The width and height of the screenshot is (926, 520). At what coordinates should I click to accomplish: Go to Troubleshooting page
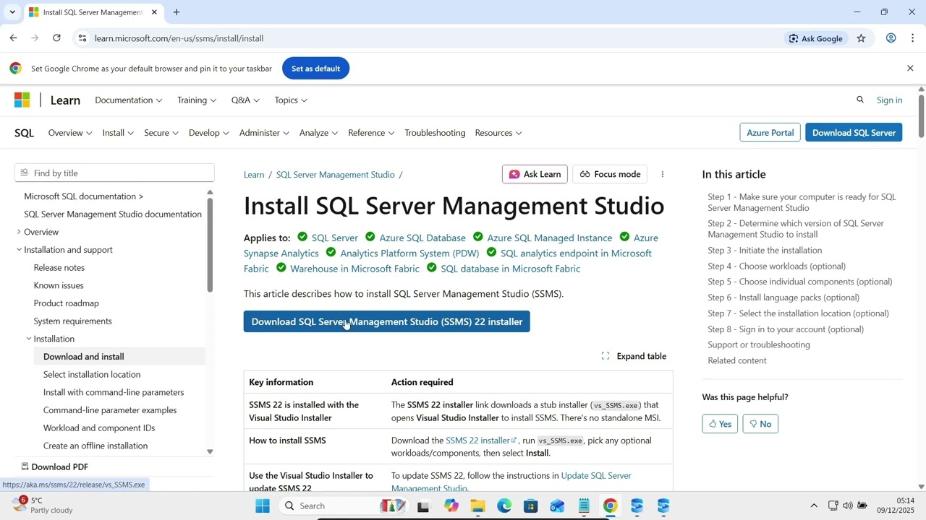click(x=435, y=133)
